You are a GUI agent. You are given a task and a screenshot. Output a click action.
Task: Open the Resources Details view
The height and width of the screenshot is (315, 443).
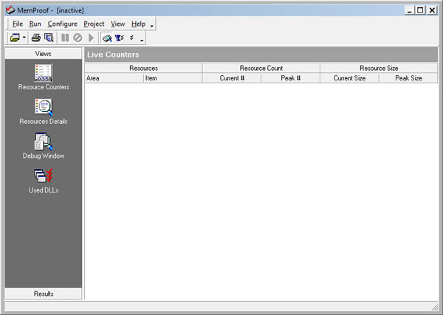click(x=44, y=111)
